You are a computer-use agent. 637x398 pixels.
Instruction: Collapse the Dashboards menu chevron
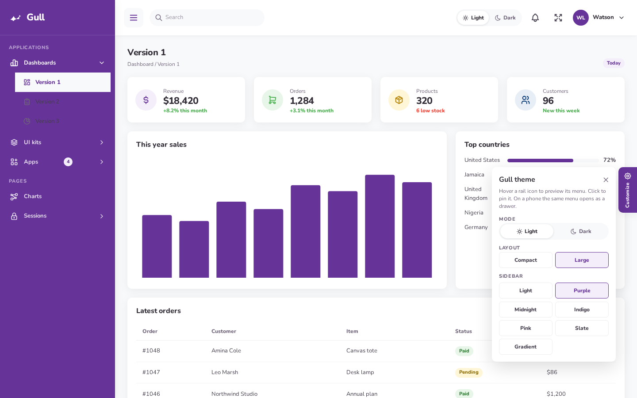(x=102, y=63)
